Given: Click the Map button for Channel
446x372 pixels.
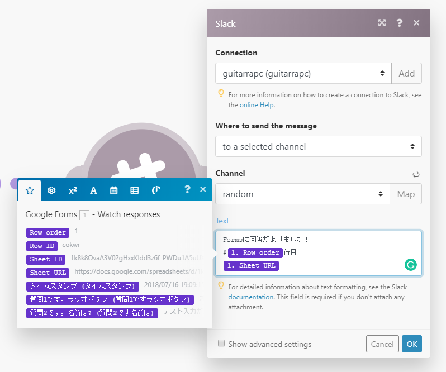Looking at the screenshot, I should (x=406, y=194).
